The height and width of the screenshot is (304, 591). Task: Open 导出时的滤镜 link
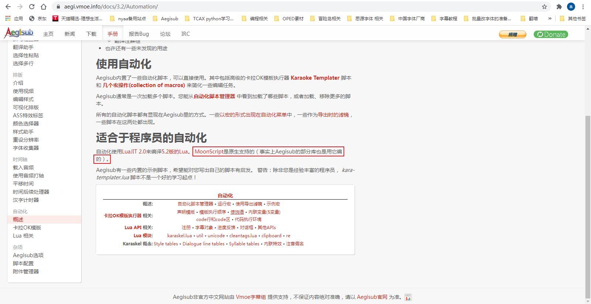334,115
